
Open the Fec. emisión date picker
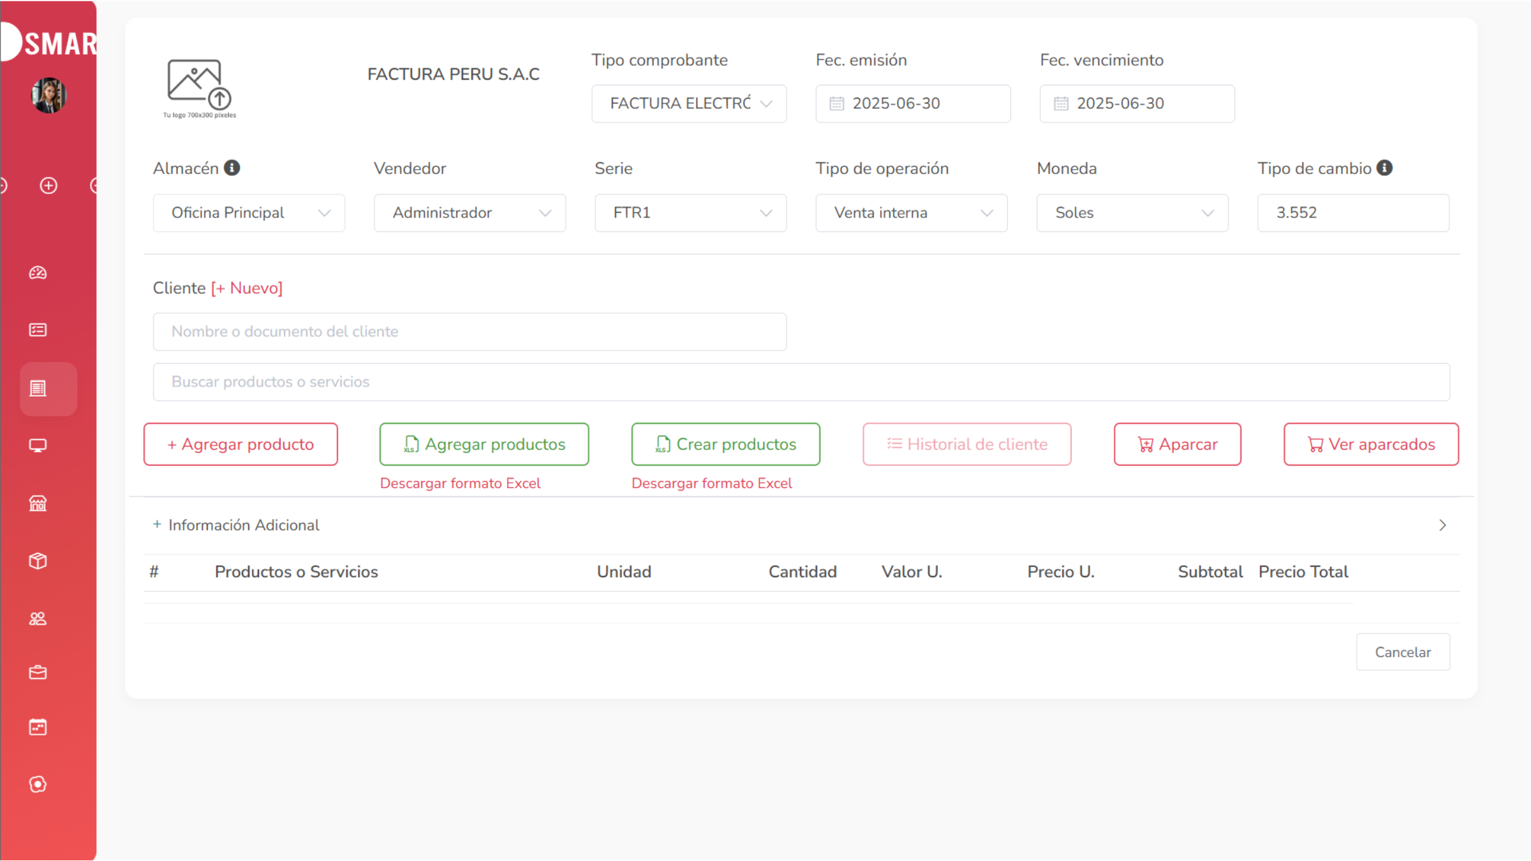(912, 103)
